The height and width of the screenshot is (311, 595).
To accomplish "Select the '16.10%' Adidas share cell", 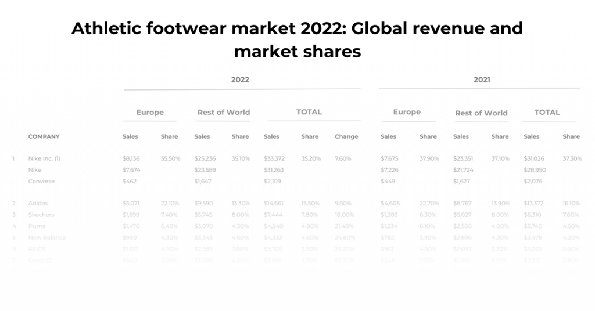I will [572, 203].
